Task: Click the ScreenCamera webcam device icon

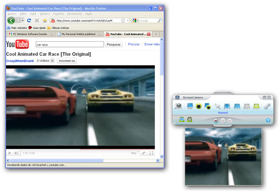Action: pos(178,106)
